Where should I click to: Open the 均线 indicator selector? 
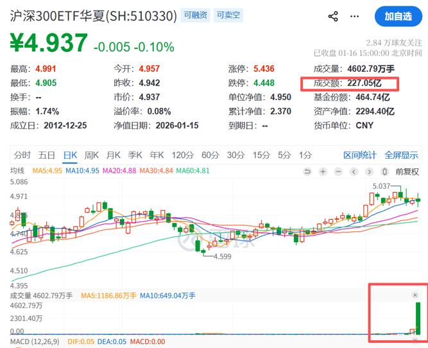pos(17,171)
